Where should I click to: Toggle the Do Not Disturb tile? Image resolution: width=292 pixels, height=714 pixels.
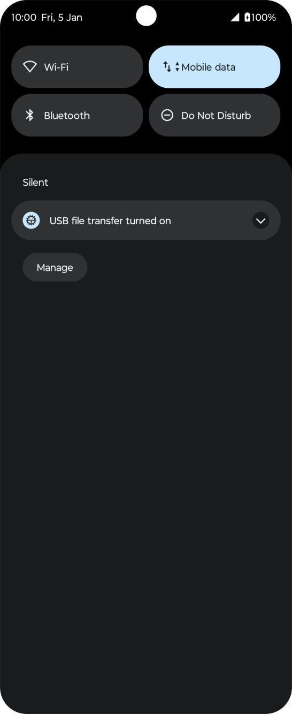coord(214,115)
